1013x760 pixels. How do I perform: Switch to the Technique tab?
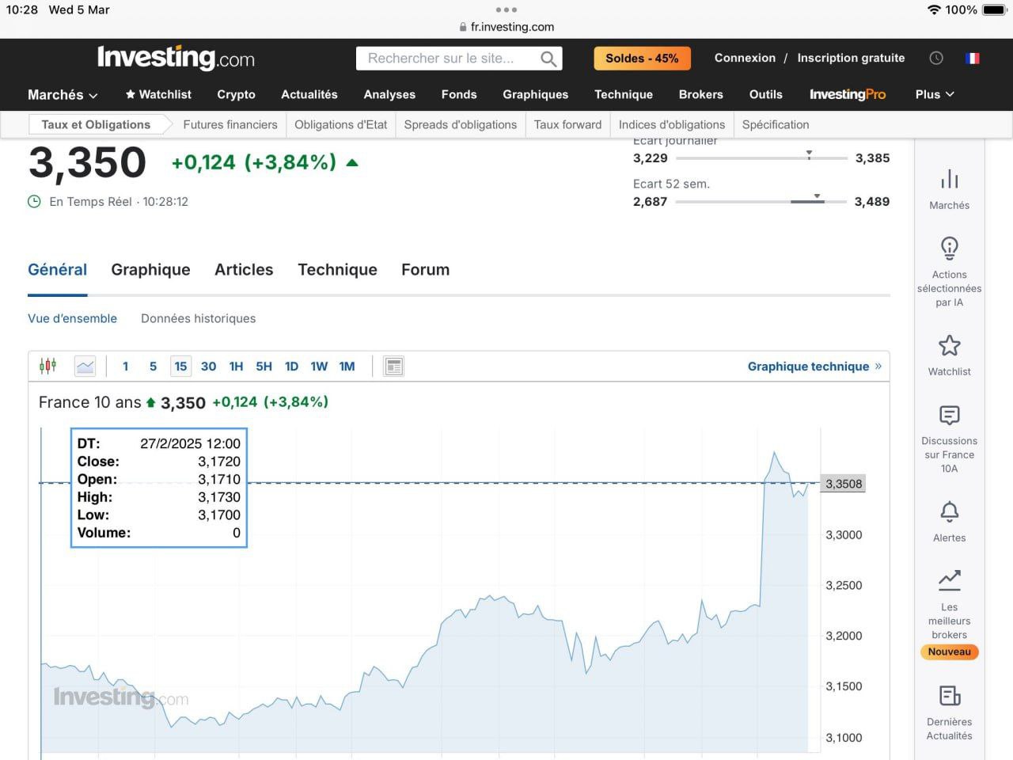pyautogui.click(x=337, y=269)
